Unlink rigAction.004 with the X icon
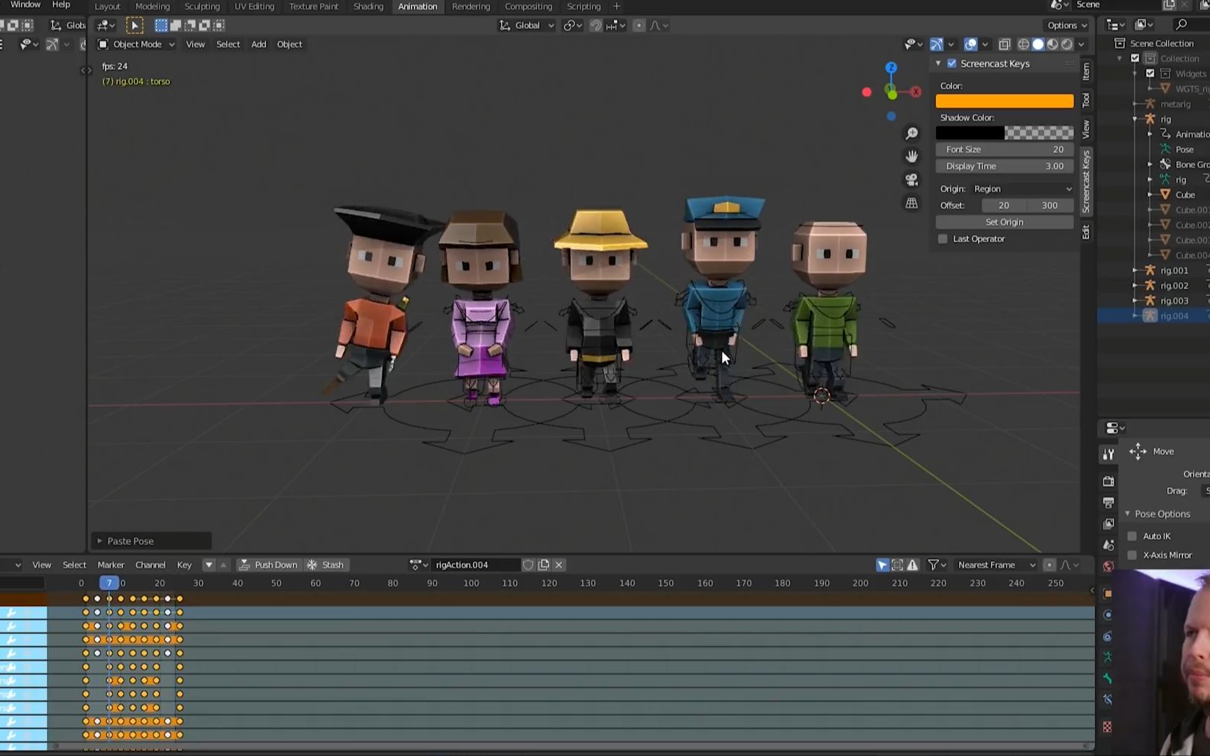Viewport: 1210px width, 756px height. click(559, 565)
